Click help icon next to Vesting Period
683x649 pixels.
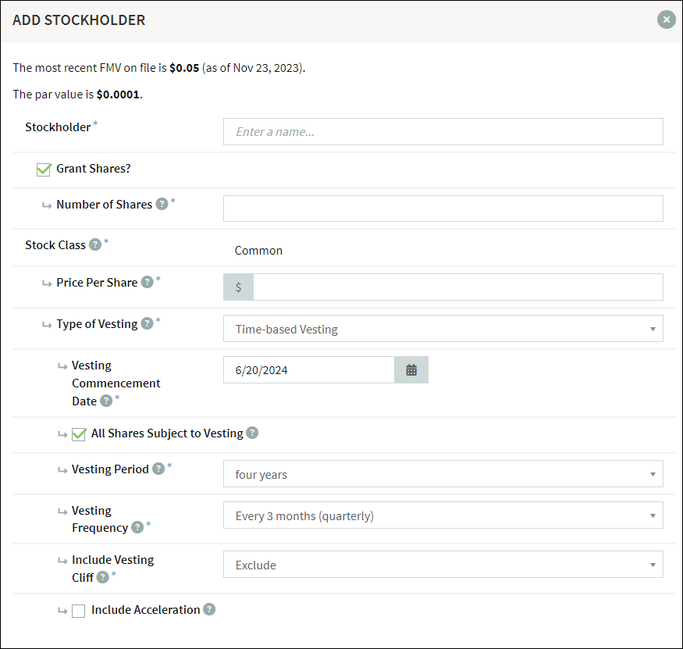[158, 469]
